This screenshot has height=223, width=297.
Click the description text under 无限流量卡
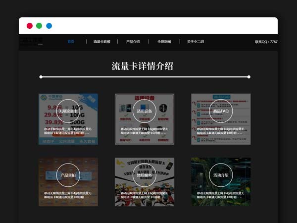point(68,131)
